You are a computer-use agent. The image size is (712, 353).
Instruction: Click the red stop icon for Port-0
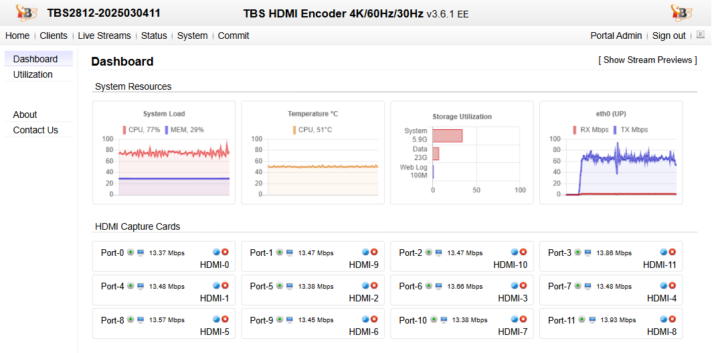pyautogui.click(x=225, y=252)
